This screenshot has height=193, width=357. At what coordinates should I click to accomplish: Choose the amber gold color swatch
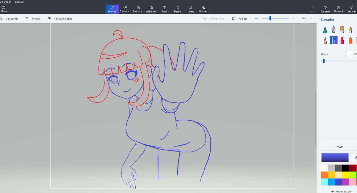click(x=331, y=175)
